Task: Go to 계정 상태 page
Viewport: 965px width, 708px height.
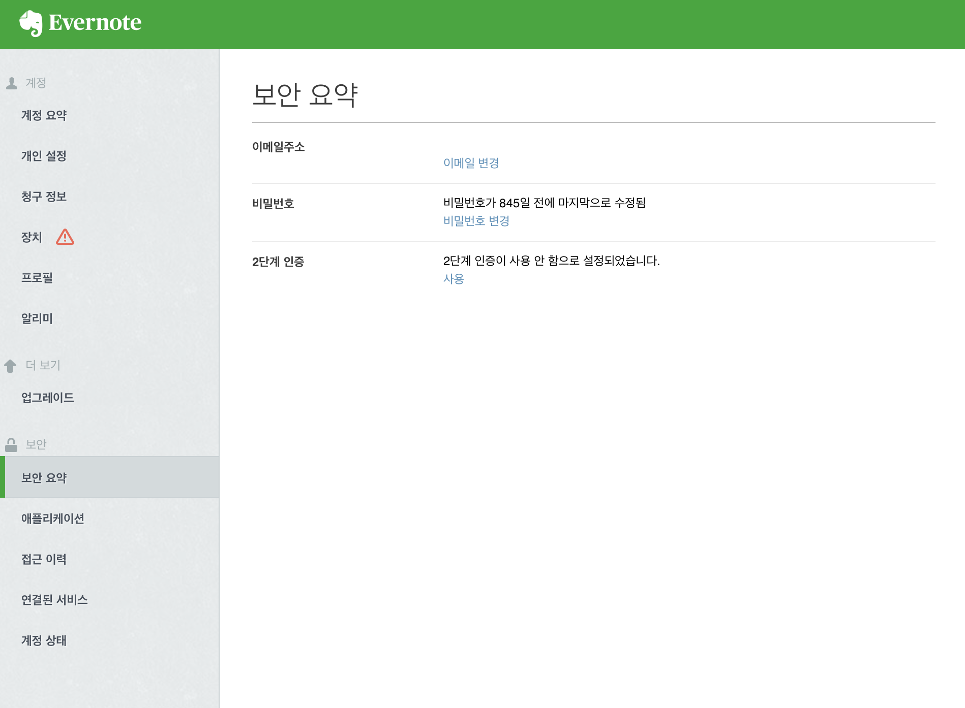Action: point(44,640)
